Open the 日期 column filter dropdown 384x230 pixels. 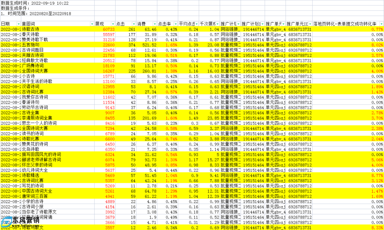pyautogui.click(x=19, y=24)
